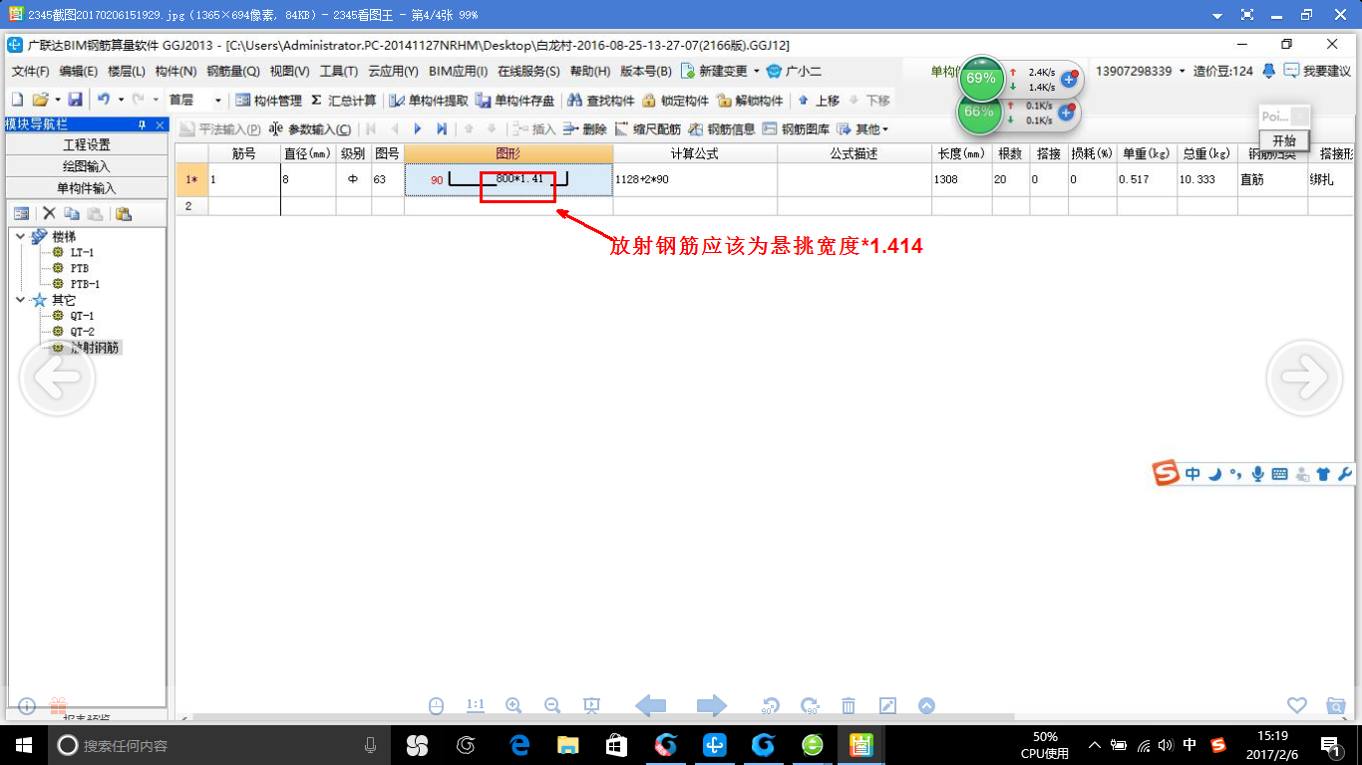
Task: Click the save (floppy disk) icon
Action: tap(75, 101)
